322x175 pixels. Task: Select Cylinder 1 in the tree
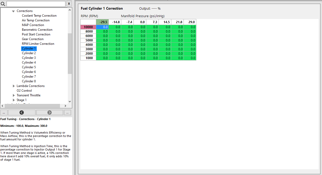(x=29, y=48)
